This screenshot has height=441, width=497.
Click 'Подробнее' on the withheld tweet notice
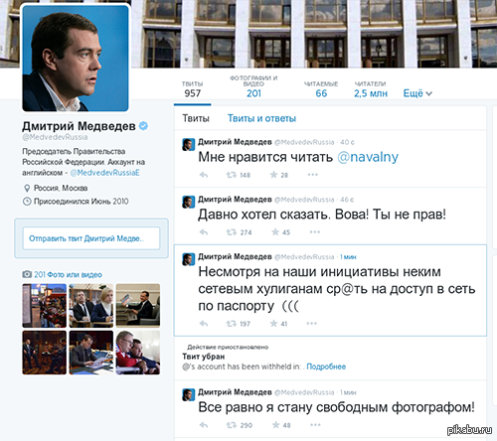click(326, 367)
